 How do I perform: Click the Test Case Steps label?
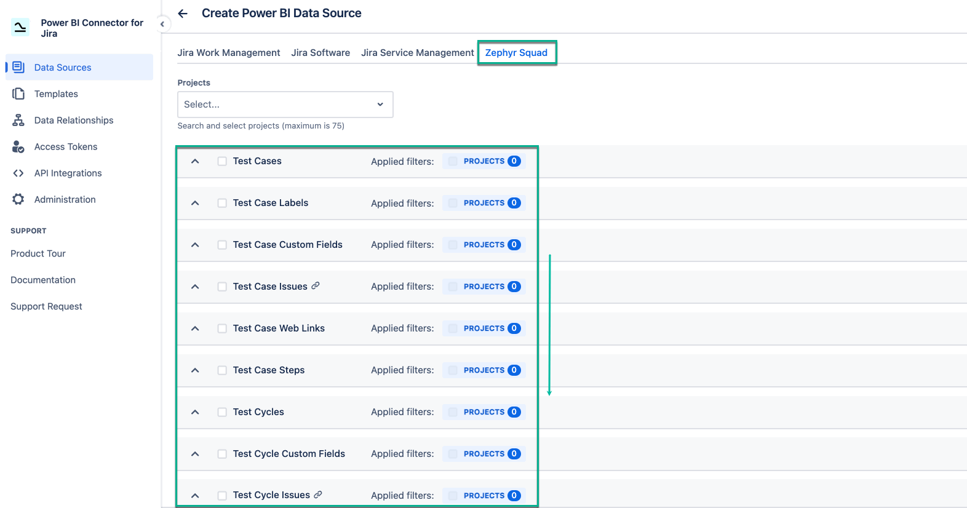[x=269, y=370]
